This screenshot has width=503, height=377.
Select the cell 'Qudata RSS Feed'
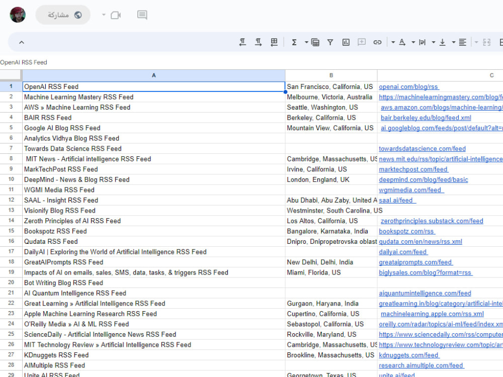(153, 241)
